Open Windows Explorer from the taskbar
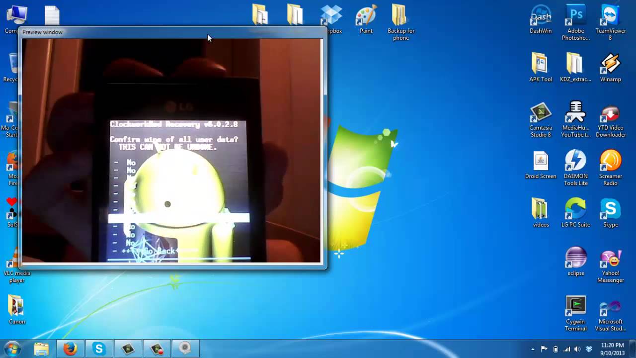Image resolution: width=636 pixels, height=358 pixels. point(41,349)
